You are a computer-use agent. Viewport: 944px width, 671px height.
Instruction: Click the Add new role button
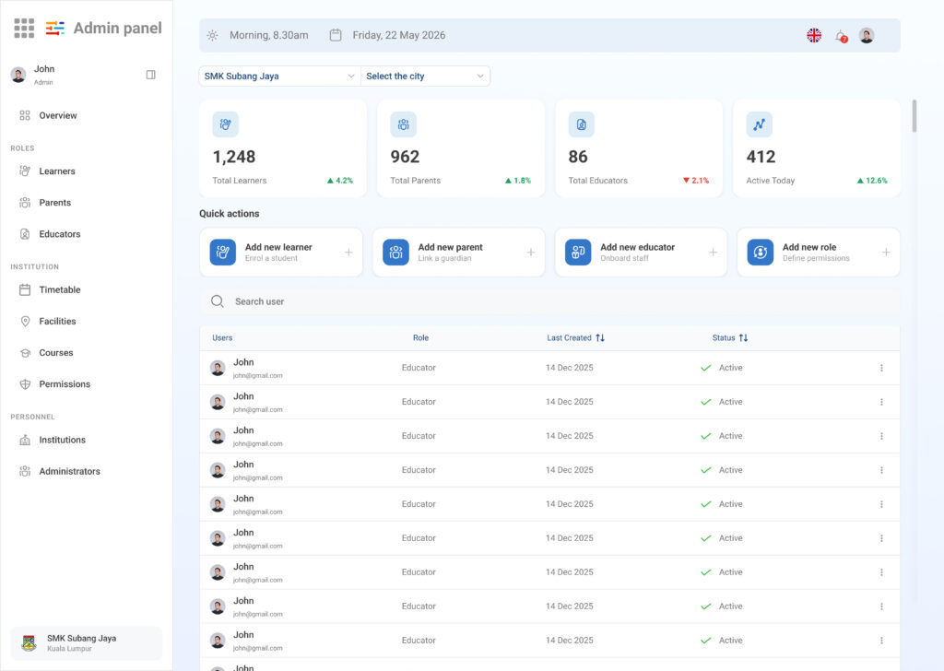(x=819, y=253)
